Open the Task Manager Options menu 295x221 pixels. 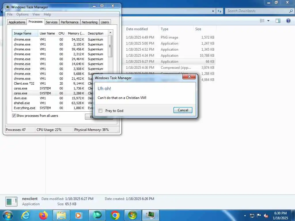[x=22, y=14]
